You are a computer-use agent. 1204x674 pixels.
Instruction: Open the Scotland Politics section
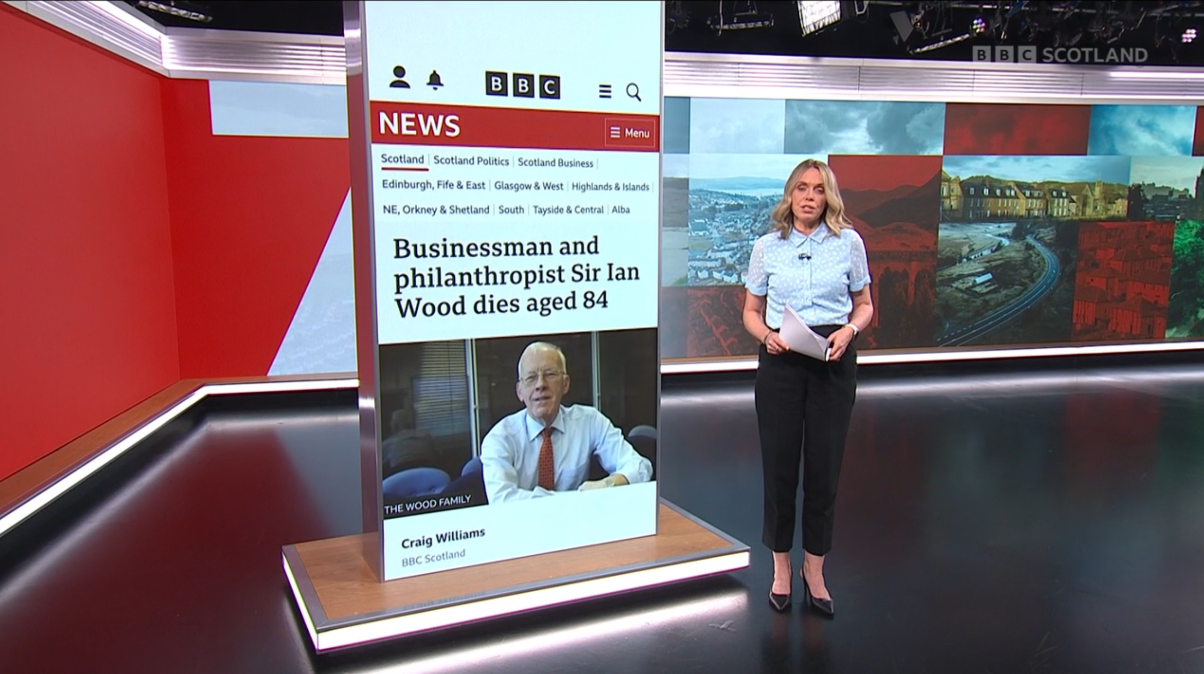tap(471, 161)
